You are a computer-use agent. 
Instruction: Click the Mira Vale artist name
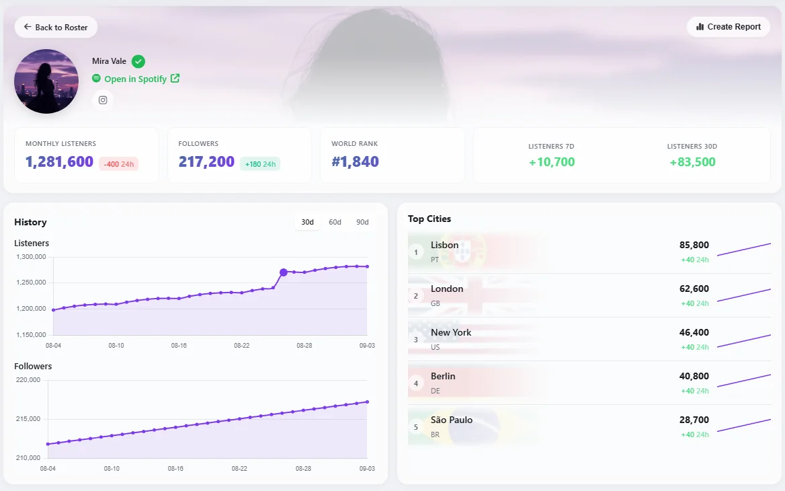click(109, 61)
